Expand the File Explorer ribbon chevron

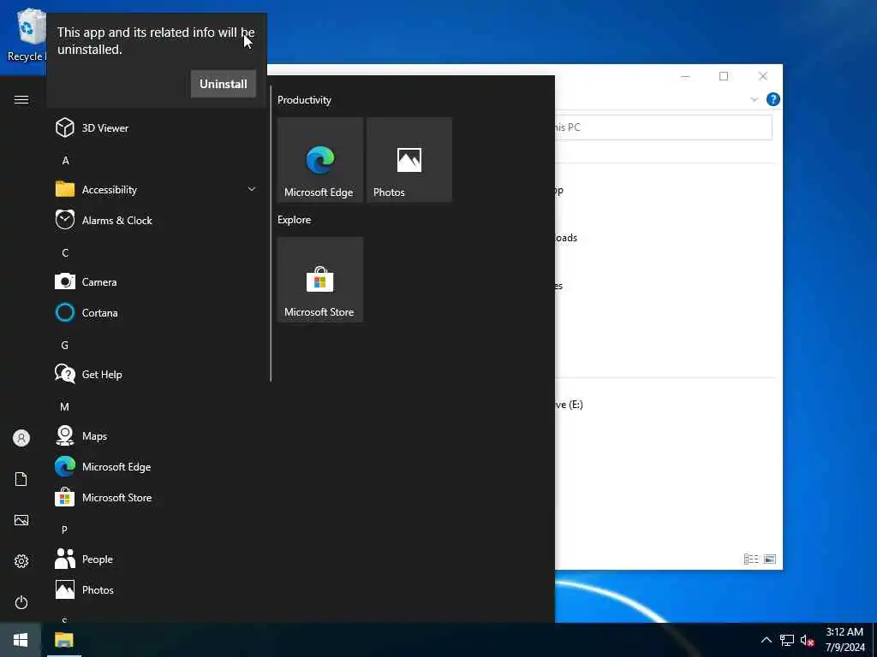tap(754, 99)
